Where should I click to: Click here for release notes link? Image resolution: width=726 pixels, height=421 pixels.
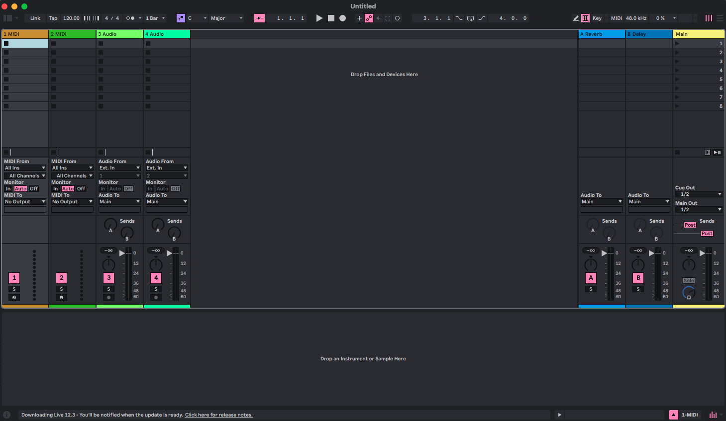[218, 415]
